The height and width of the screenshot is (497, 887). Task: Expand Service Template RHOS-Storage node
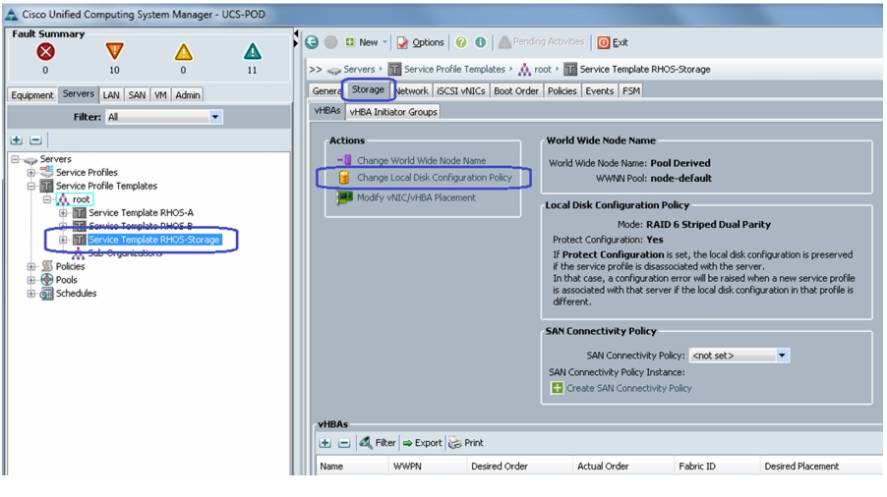pyautogui.click(x=63, y=240)
